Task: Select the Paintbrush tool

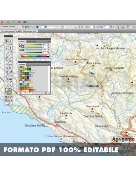Action: 7,54
